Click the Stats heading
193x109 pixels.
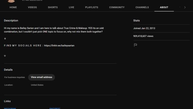tap(136, 20)
